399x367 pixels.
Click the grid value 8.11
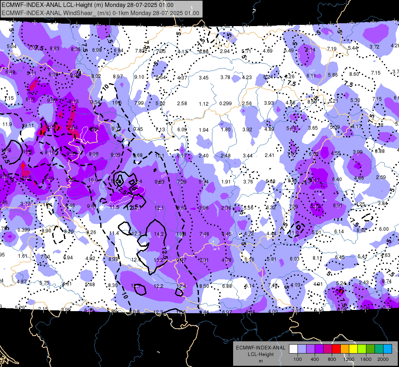pyautogui.click(x=317, y=258)
